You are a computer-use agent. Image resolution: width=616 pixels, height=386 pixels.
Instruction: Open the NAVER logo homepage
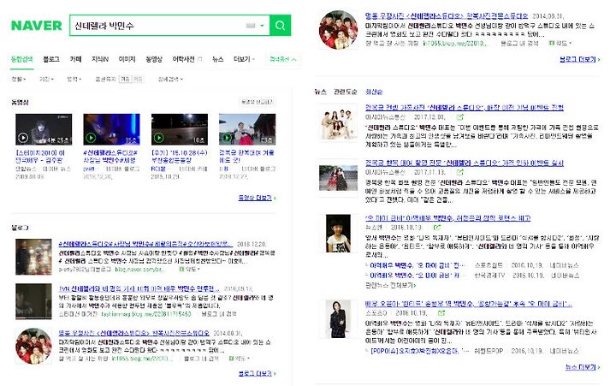pos(37,26)
